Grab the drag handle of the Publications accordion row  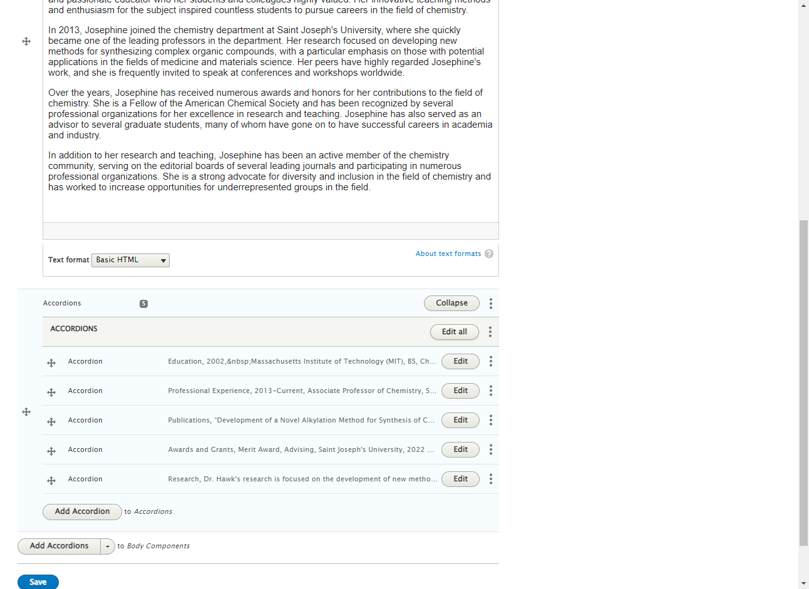pyautogui.click(x=51, y=421)
